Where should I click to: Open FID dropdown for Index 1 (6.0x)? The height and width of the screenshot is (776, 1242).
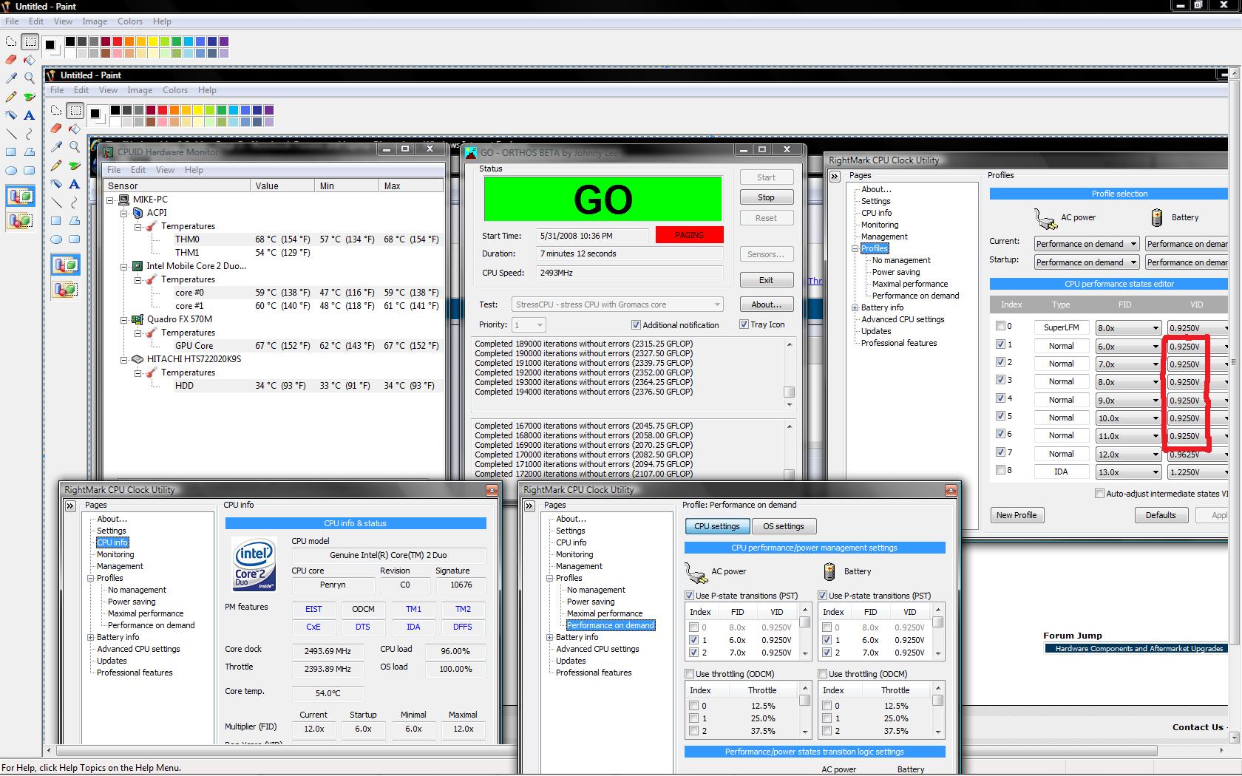pos(1128,347)
